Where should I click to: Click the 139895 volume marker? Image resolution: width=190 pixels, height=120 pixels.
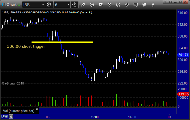[x=183, y=94]
